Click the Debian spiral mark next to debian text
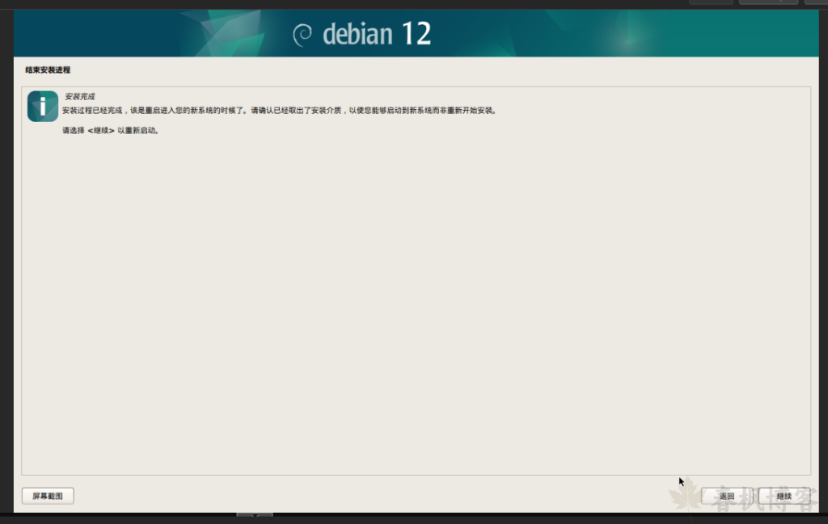This screenshot has height=524, width=828. pos(303,33)
